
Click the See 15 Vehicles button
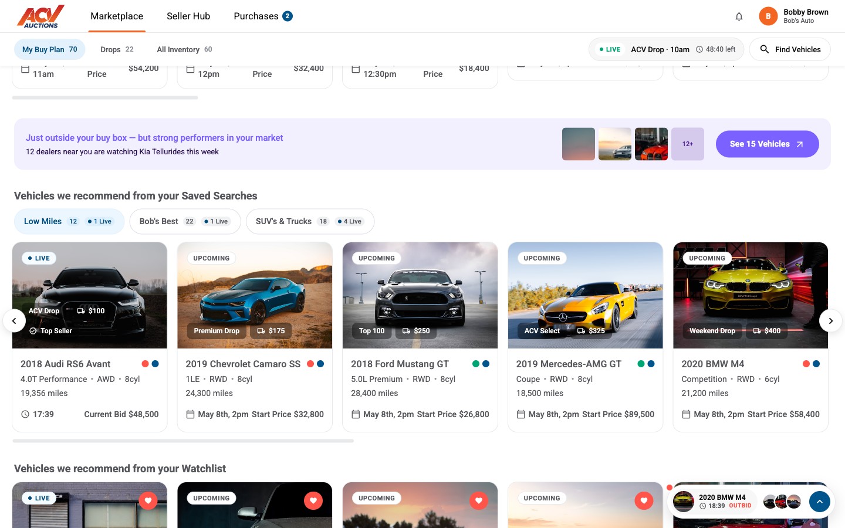pyautogui.click(x=767, y=144)
